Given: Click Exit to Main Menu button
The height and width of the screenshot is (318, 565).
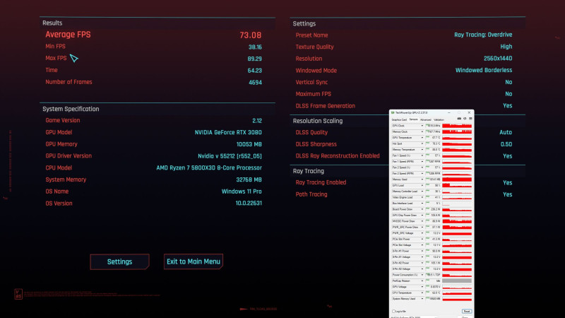Looking at the screenshot, I should 194,261.
